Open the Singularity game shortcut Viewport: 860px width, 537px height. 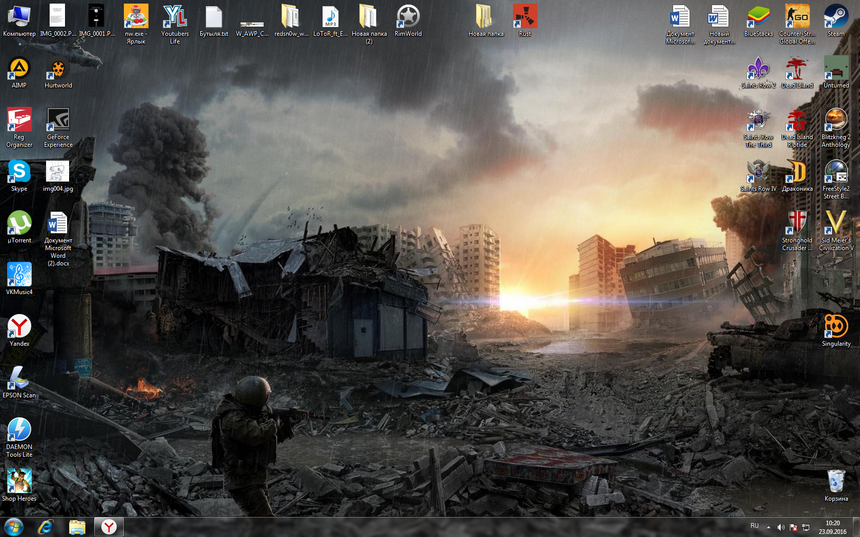836,331
